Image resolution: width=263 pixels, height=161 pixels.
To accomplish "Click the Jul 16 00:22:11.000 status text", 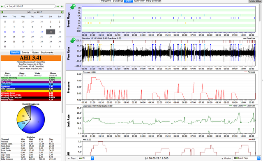I will [157, 158].
